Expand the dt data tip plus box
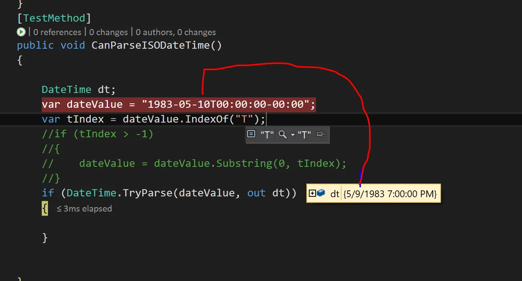Image resolution: width=522 pixels, height=281 pixels. (312, 194)
